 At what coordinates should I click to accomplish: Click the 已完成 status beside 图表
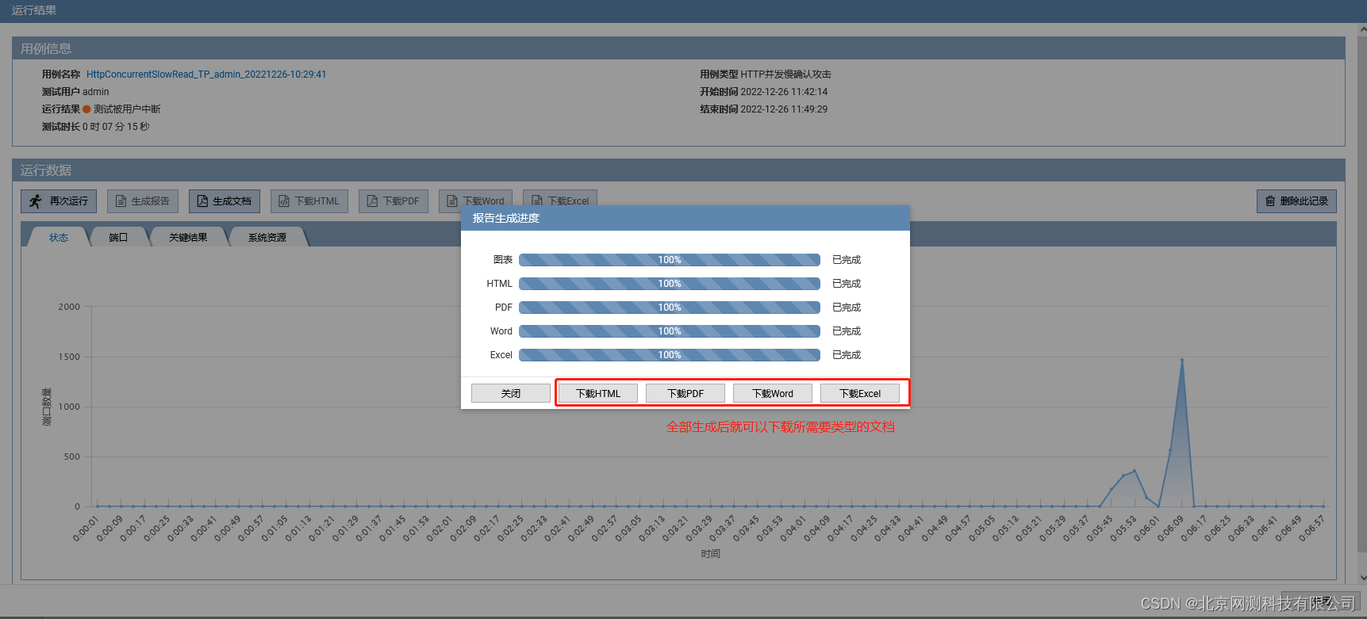(x=847, y=260)
